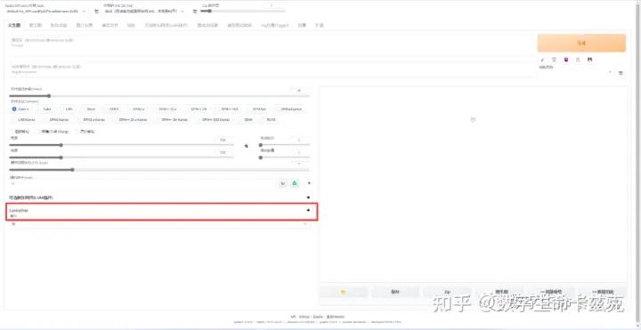Click the Zip button under output

tap(447, 292)
